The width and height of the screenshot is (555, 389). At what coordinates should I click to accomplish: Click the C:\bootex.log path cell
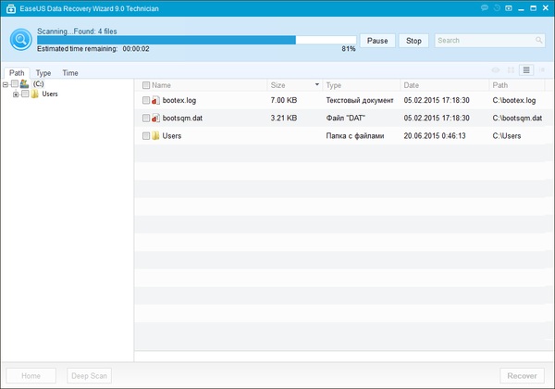(x=514, y=100)
